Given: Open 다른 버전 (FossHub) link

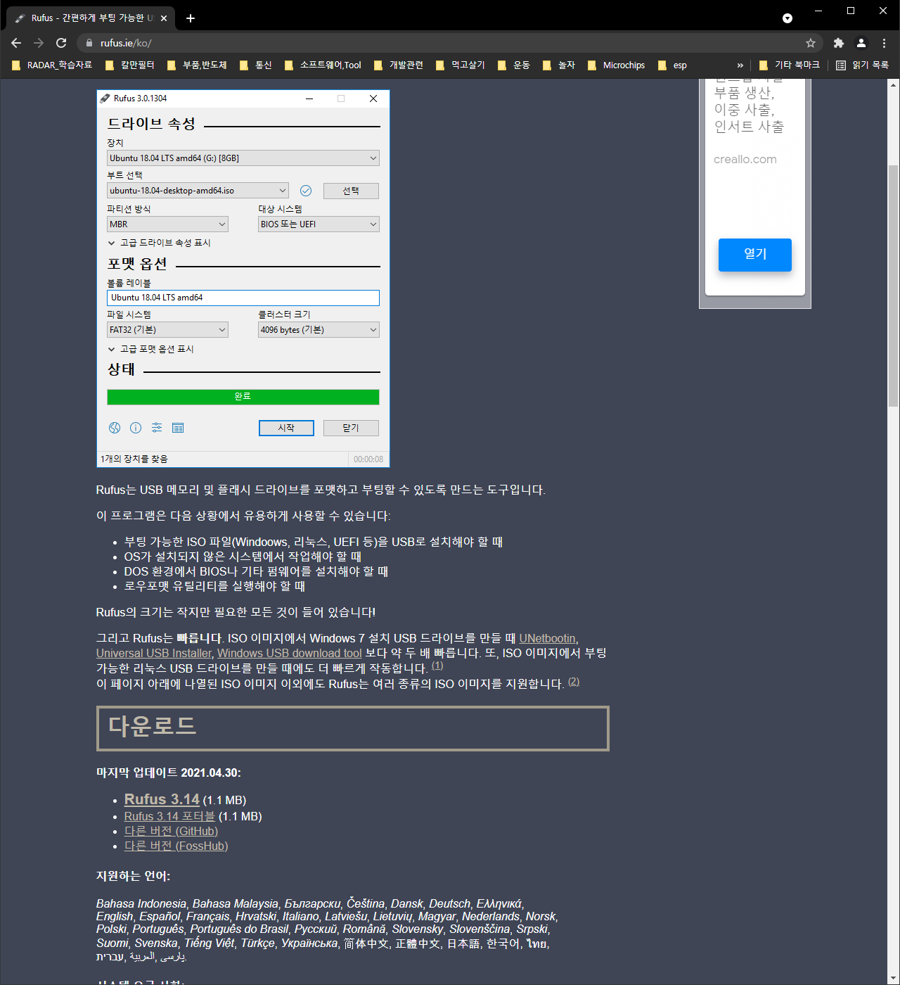Looking at the screenshot, I should (176, 846).
